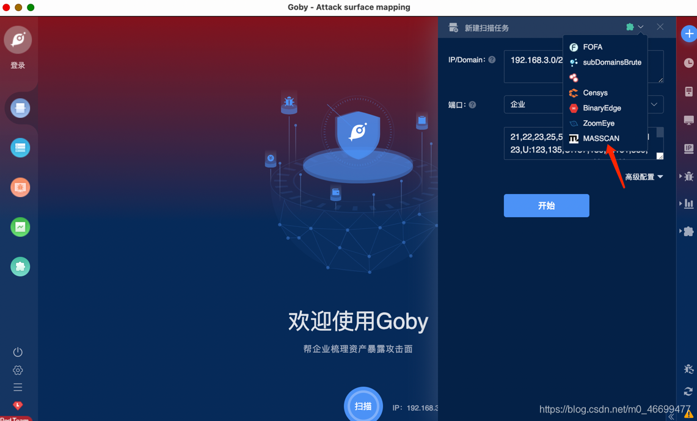
Task: Open the IP list icon on right sidebar
Action: pyautogui.click(x=688, y=148)
